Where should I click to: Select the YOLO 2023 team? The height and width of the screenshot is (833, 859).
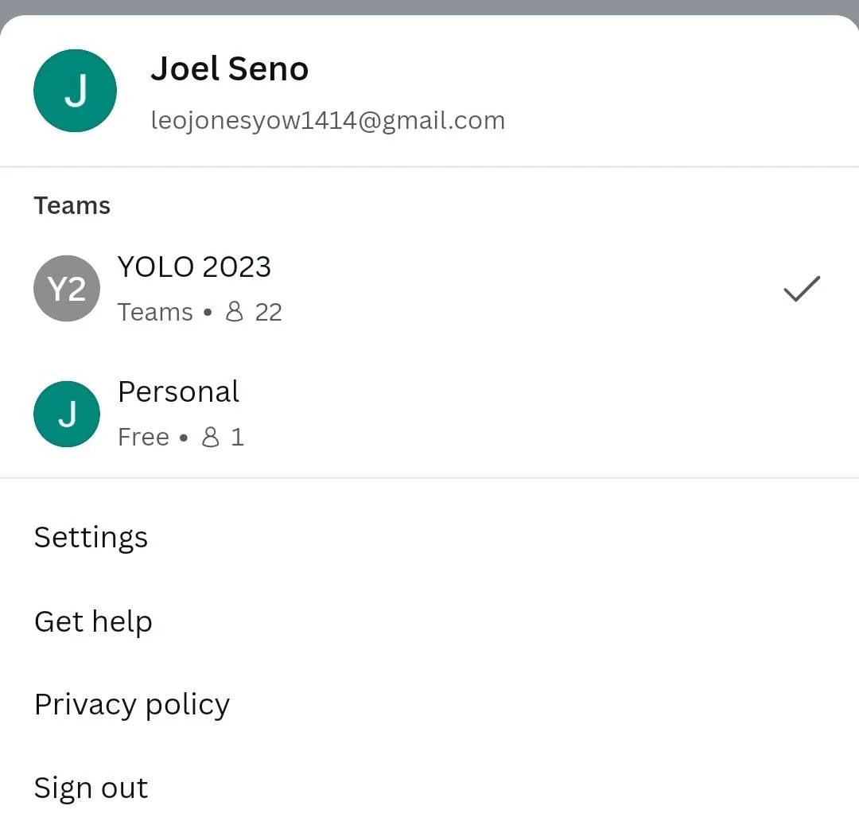click(429, 288)
